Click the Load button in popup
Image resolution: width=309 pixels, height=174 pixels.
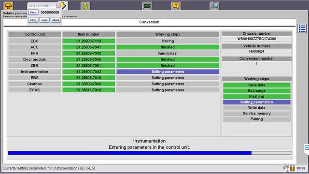coord(44,20)
